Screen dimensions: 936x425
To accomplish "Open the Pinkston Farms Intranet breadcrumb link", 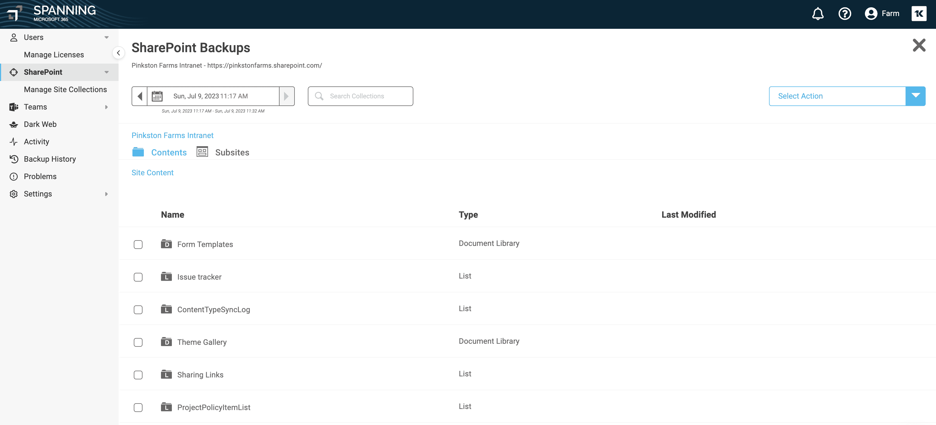I will click(x=173, y=135).
